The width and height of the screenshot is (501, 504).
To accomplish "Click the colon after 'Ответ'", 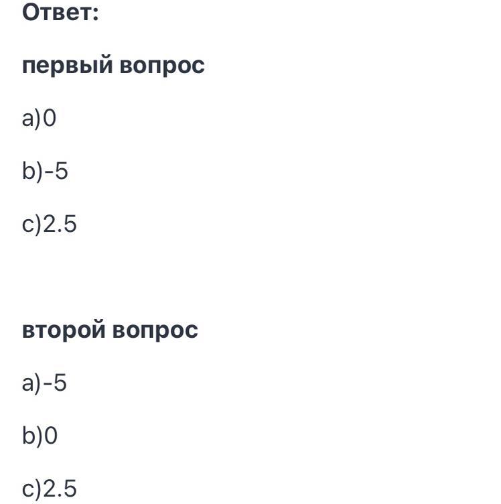I will (x=96, y=14).
